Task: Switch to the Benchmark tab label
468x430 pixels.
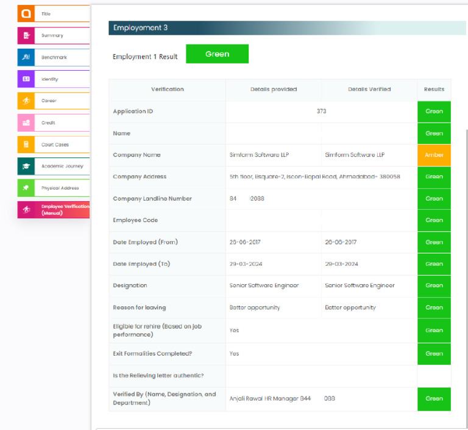Action: (x=54, y=57)
